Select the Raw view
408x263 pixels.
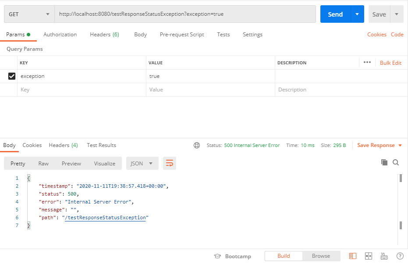coord(43,164)
